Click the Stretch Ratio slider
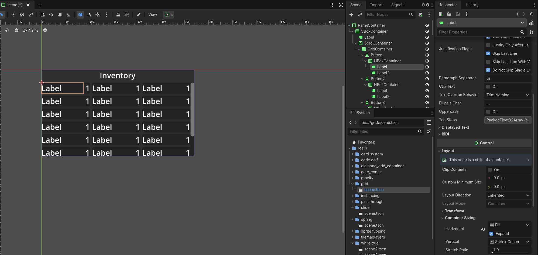The width and height of the screenshot is (538, 255). (509, 250)
